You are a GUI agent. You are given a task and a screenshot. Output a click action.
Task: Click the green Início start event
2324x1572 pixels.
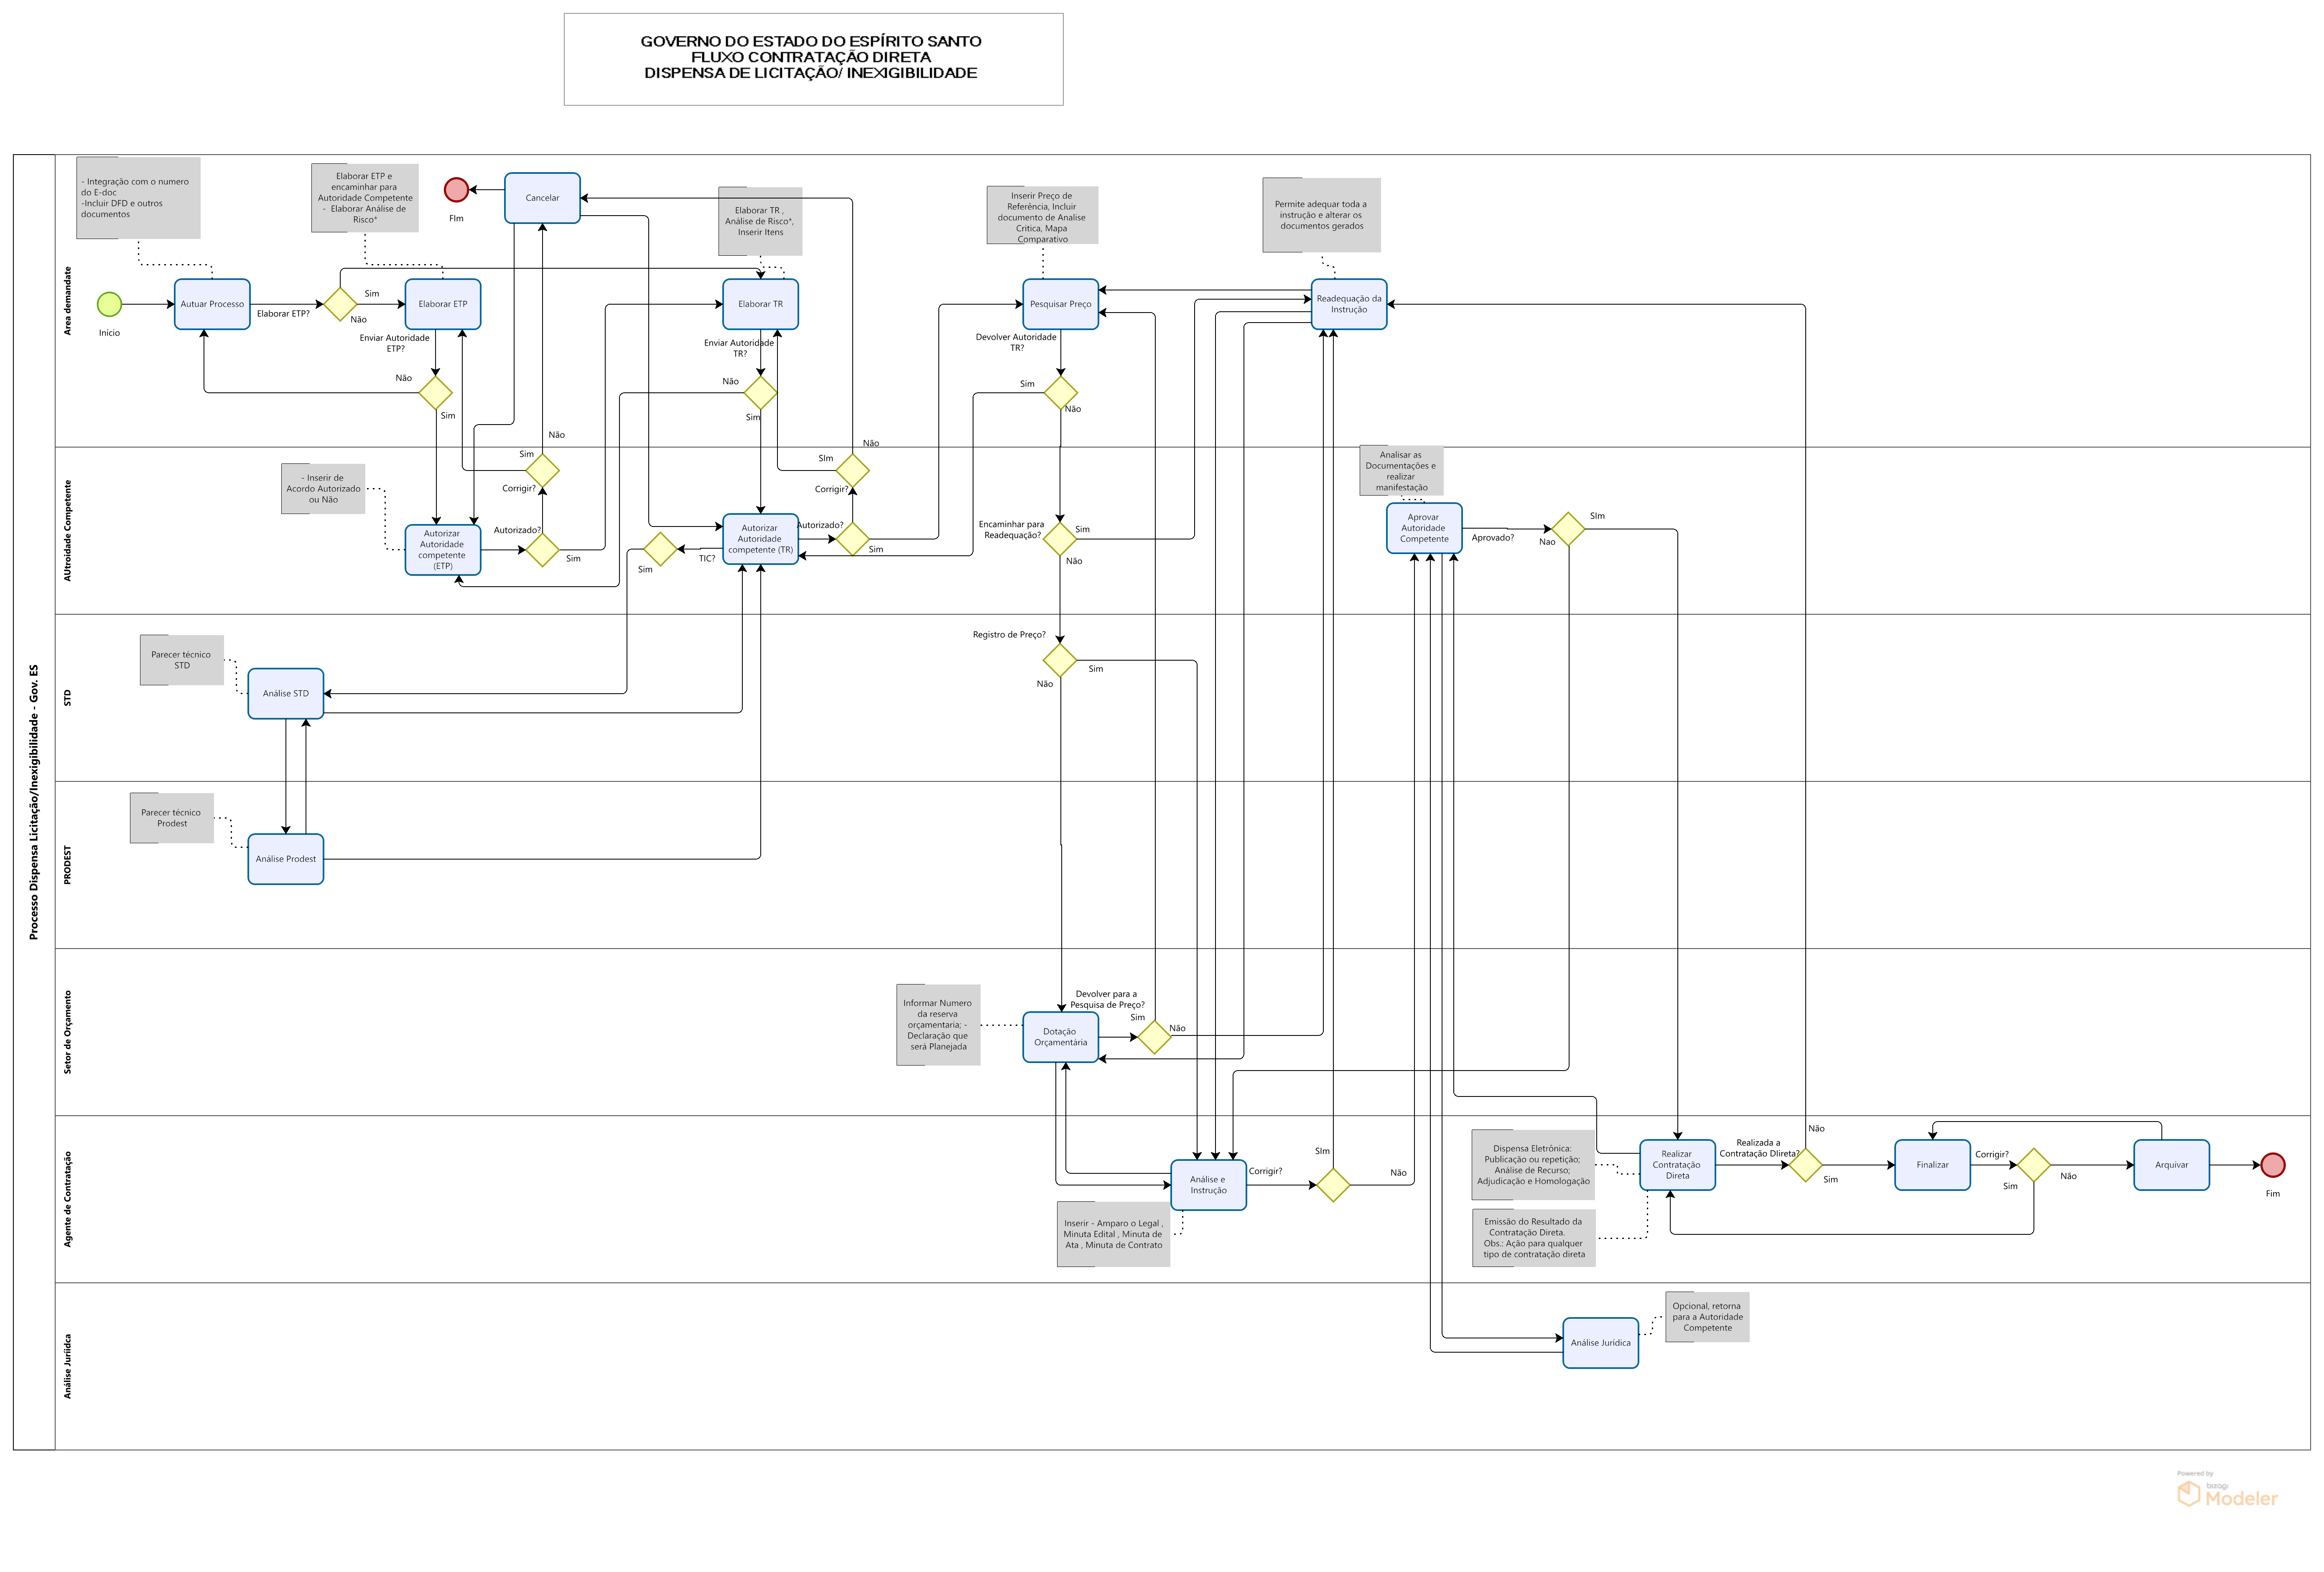109,304
